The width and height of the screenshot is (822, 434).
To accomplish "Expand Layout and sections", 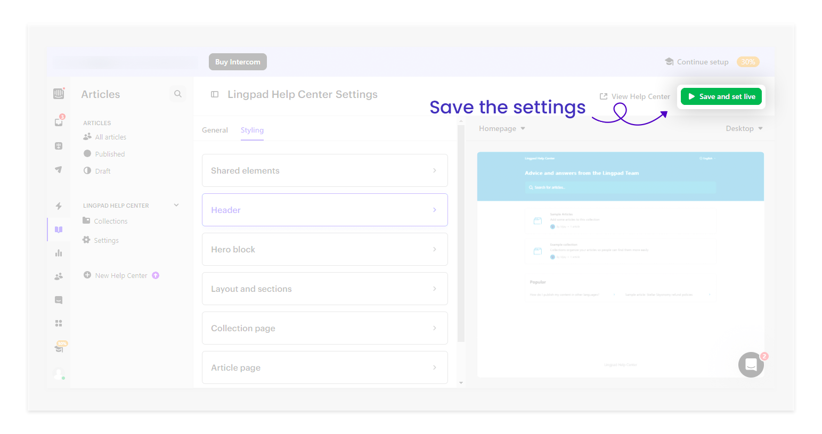I will 325,289.
